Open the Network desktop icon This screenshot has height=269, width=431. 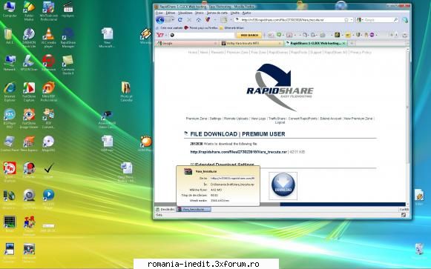click(10, 63)
